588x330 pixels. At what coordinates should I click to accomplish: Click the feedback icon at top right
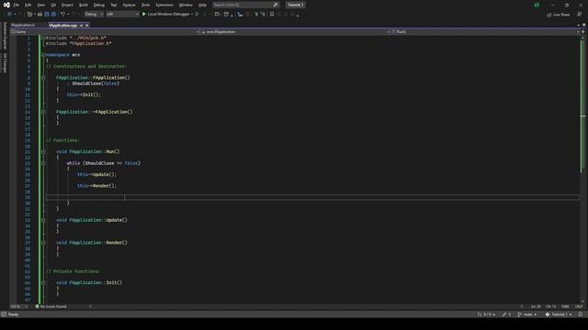coord(580,15)
